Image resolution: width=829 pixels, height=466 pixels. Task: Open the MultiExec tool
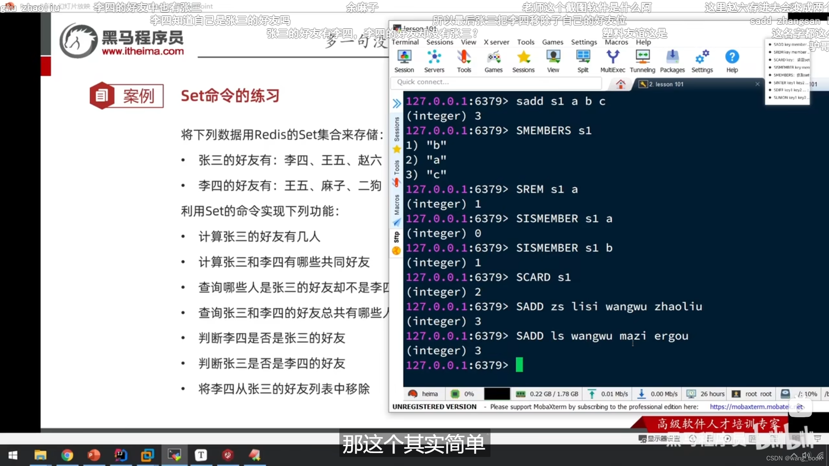613,60
